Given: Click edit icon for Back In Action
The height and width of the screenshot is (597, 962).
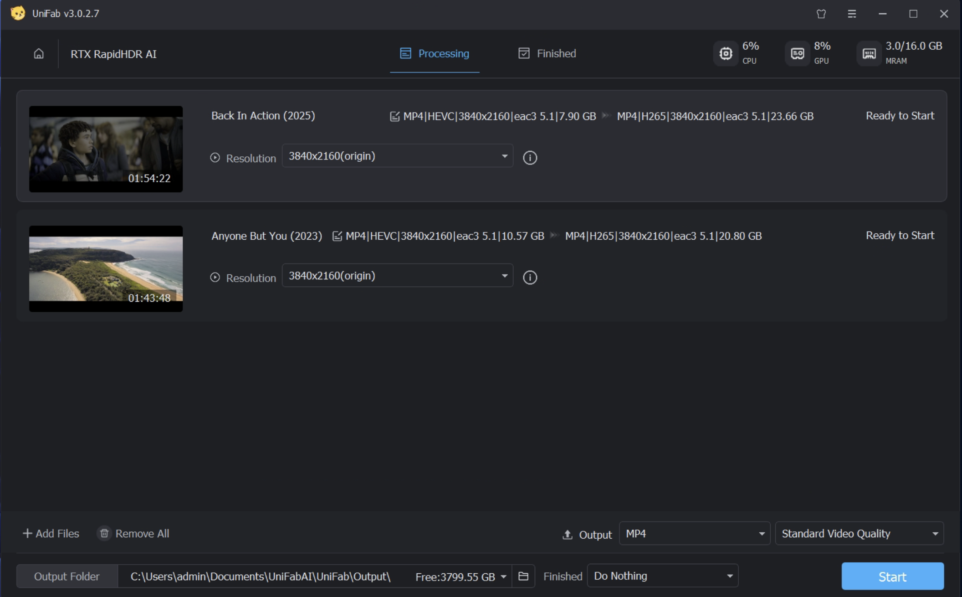Looking at the screenshot, I should (395, 117).
